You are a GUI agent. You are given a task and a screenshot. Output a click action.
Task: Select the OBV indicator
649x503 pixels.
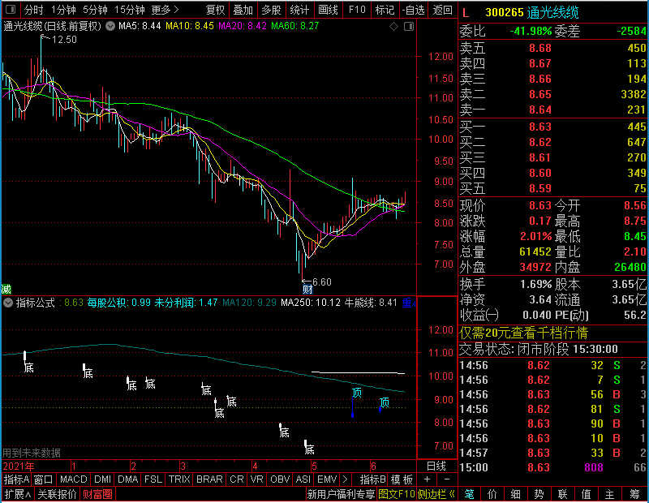(280, 479)
